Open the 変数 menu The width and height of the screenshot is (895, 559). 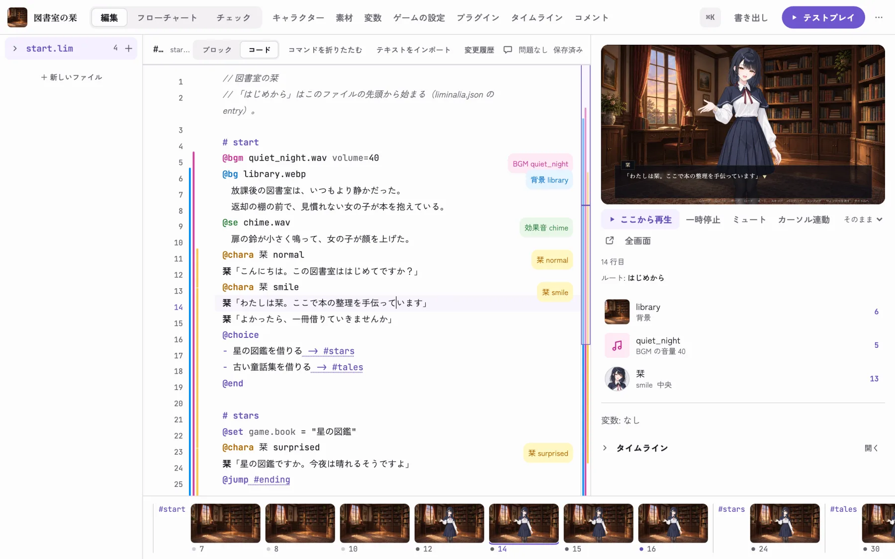pos(373,17)
